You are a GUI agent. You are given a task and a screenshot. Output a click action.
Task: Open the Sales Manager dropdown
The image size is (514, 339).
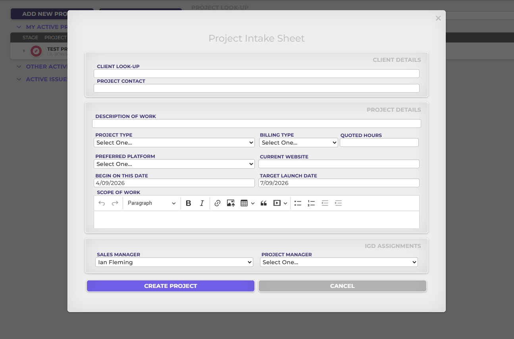[174, 262]
